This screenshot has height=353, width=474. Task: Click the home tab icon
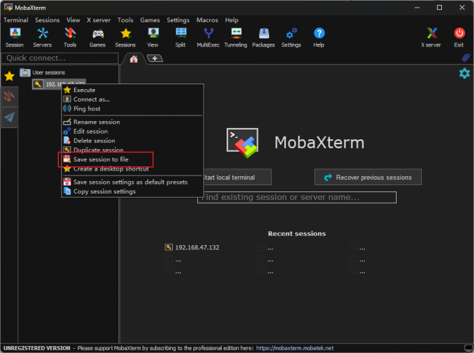coord(134,59)
